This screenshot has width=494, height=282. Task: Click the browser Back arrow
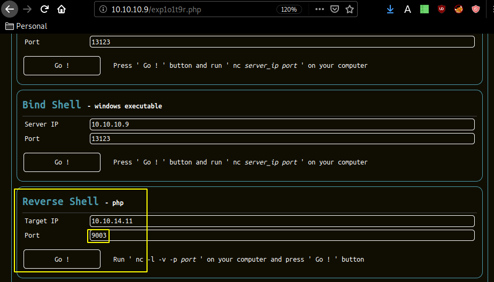tap(10, 9)
